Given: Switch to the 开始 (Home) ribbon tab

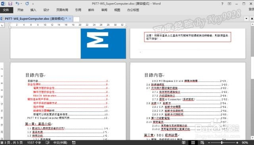Looking at the screenshot, I should [x=20, y=10].
